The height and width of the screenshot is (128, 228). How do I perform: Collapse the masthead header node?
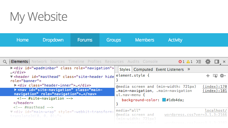[x=12, y=77]
